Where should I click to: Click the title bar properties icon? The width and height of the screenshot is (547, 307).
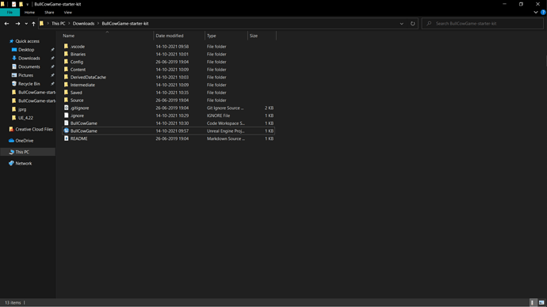click(14, 4)
